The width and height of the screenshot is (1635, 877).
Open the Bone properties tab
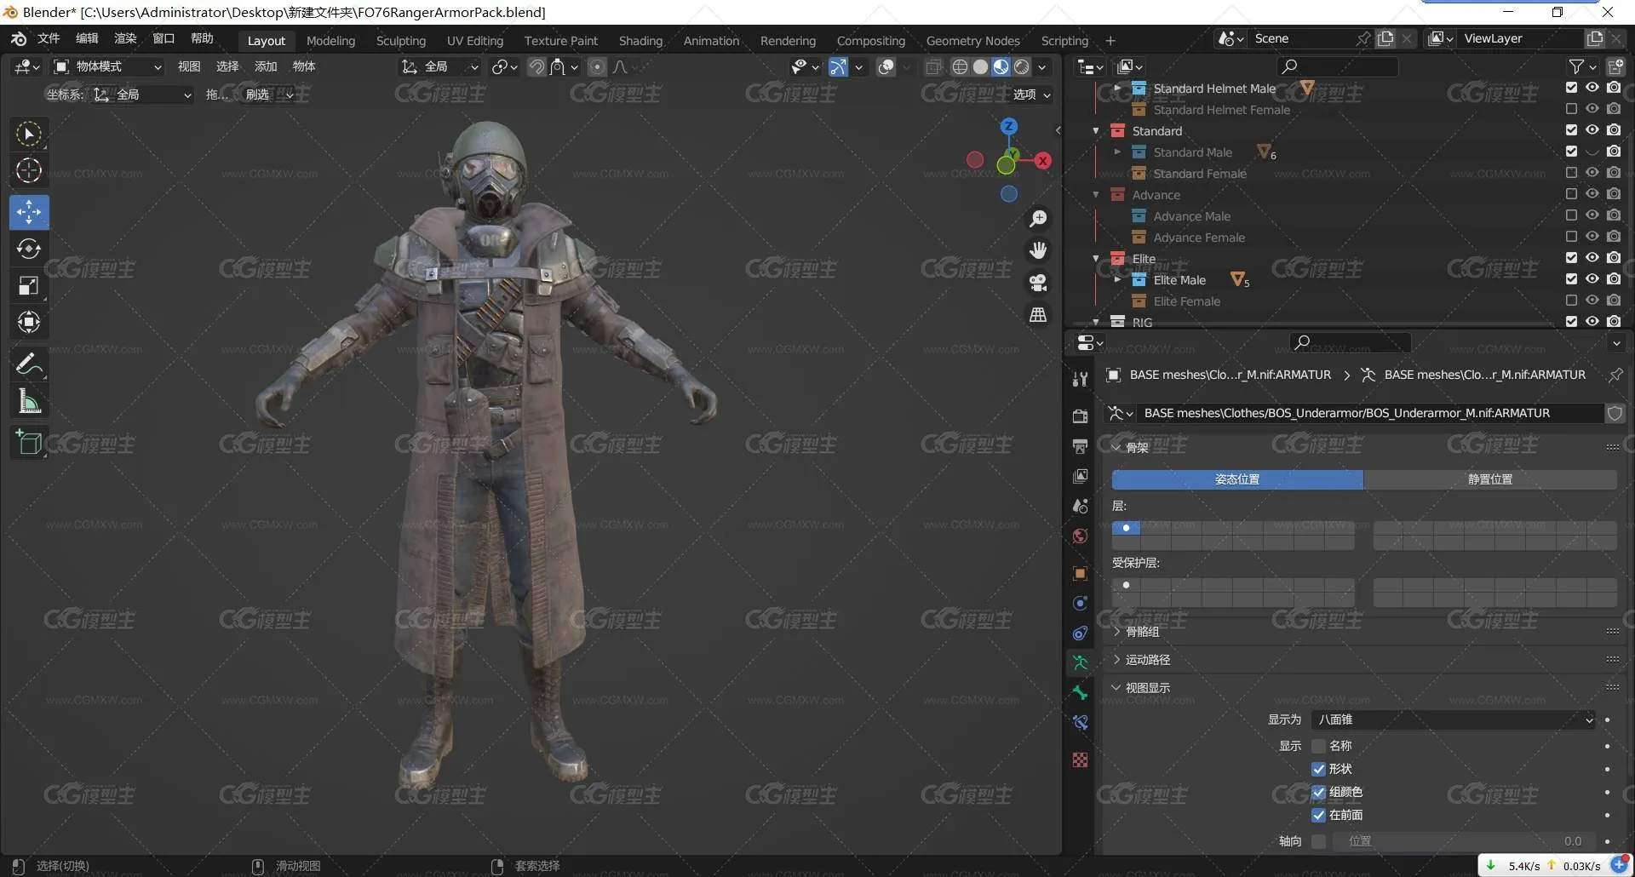1080,692
